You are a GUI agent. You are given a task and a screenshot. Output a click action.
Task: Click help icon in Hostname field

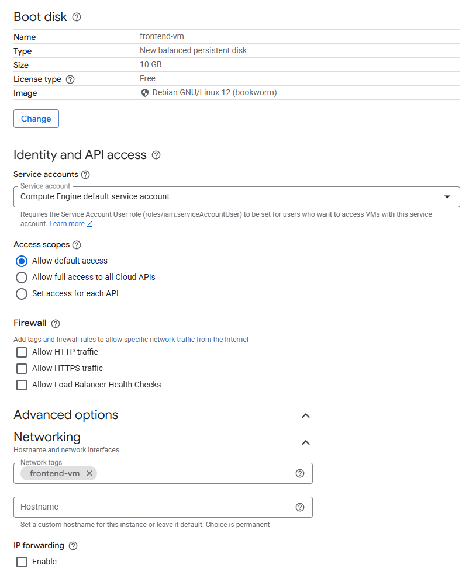pos(300,507)
